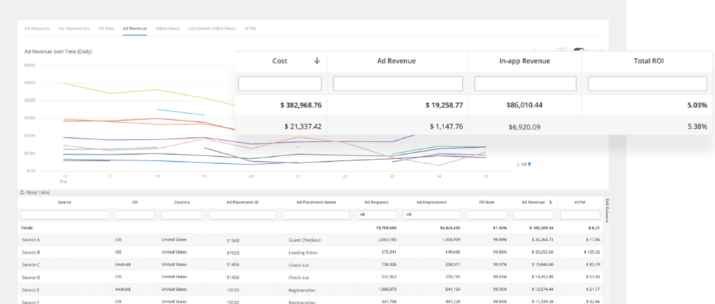Click the OS filter input
Viewport: 715px width, 304px height.
tap(135, 215)
